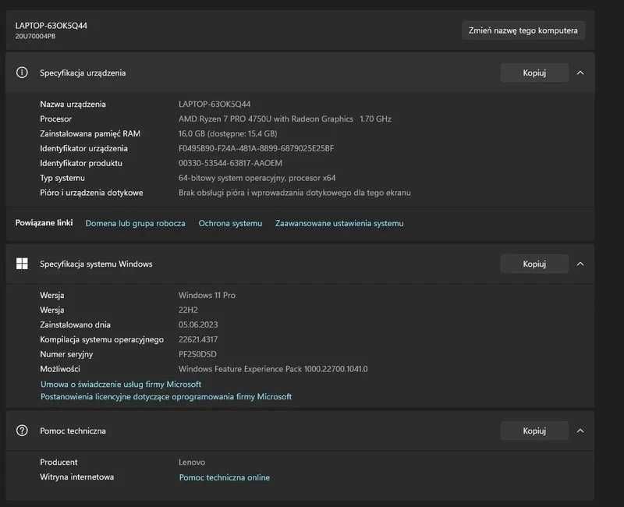Screen dimensions: 624x507
Task: Click the Brak obsługi pióra value
Action: [x=295, y=193]
